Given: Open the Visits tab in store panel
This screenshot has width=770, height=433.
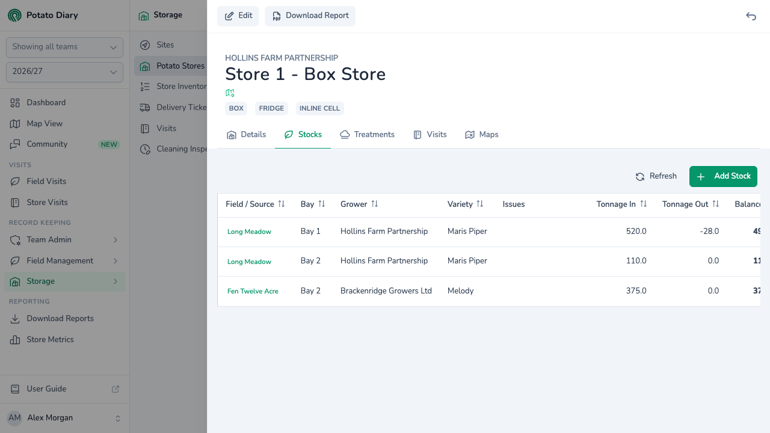Looking at the screenshot, I should [430, 135].
